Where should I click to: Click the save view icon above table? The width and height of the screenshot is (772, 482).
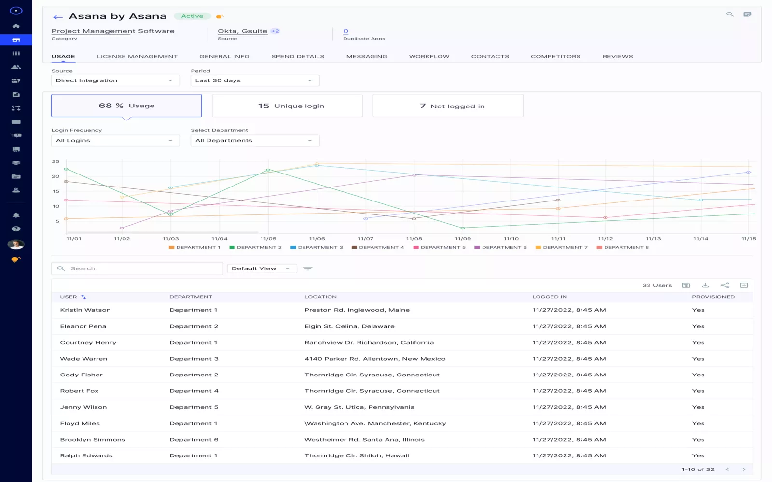point(686,285)
